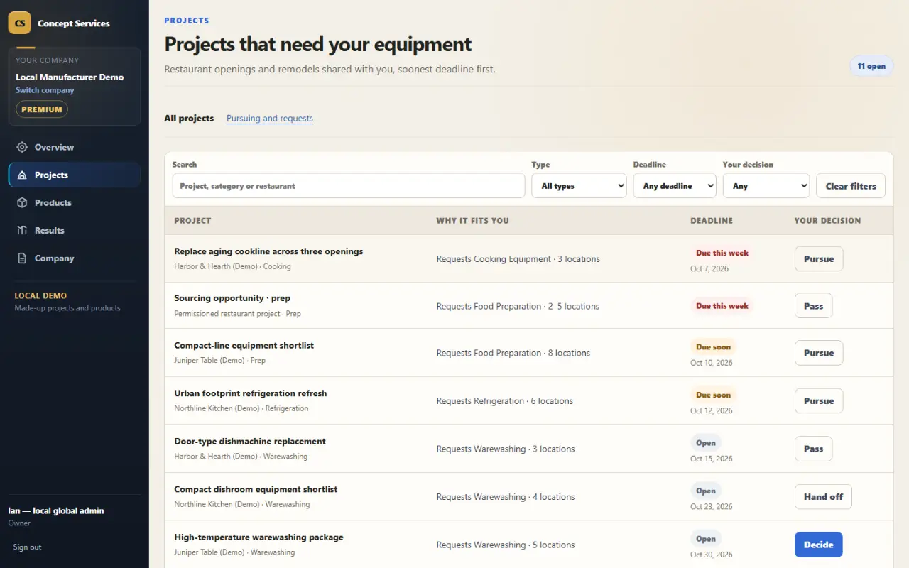Click the Due this week badge for Oct 7
This screenshot has height=568, width=909.
(x=722, y=253)
